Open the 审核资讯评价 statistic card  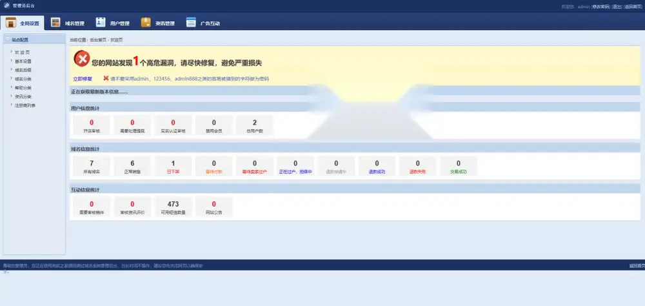tap(132, 207)
